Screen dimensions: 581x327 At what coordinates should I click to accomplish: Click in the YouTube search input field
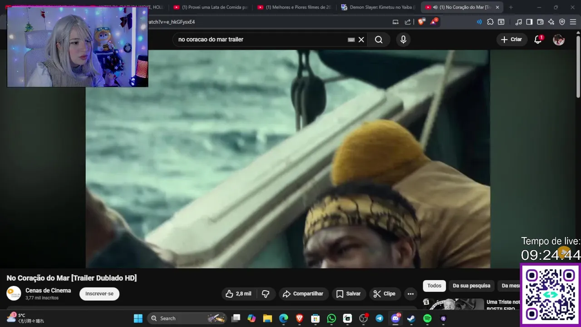tap(261, 40)
